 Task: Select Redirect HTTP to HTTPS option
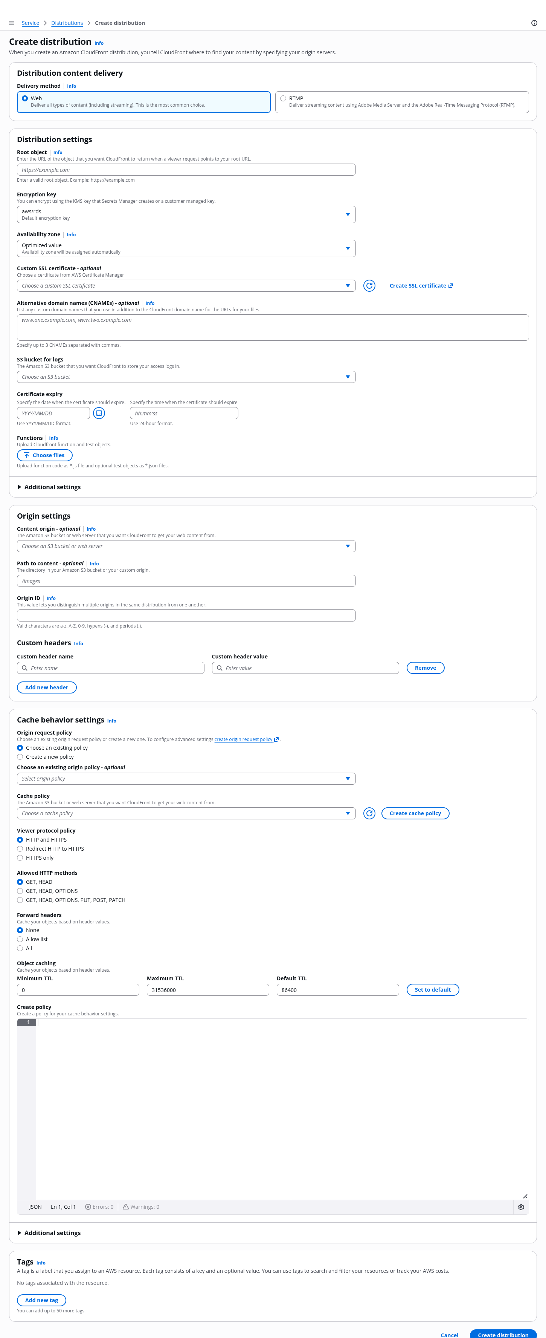20,849
